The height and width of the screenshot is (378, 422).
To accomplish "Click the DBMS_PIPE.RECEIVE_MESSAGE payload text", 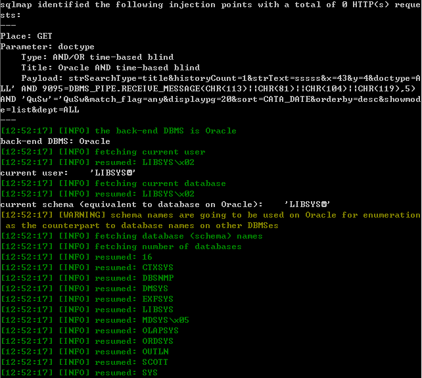I will click(x=208, y=89).
